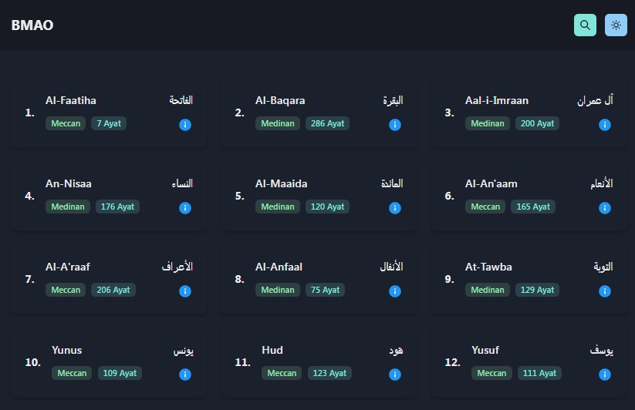The image size is (635, 410).
Task: Click the Meccan tag on Al-Faatiha
Action: 66,123
